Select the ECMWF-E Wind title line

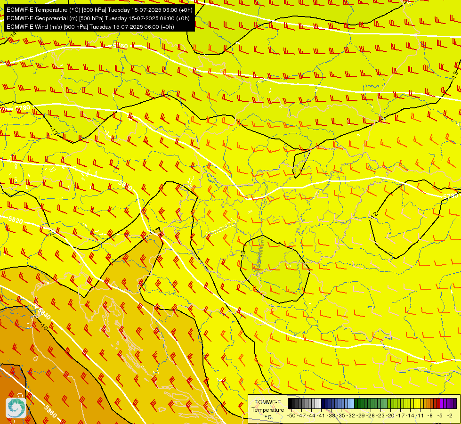point(90,27)
